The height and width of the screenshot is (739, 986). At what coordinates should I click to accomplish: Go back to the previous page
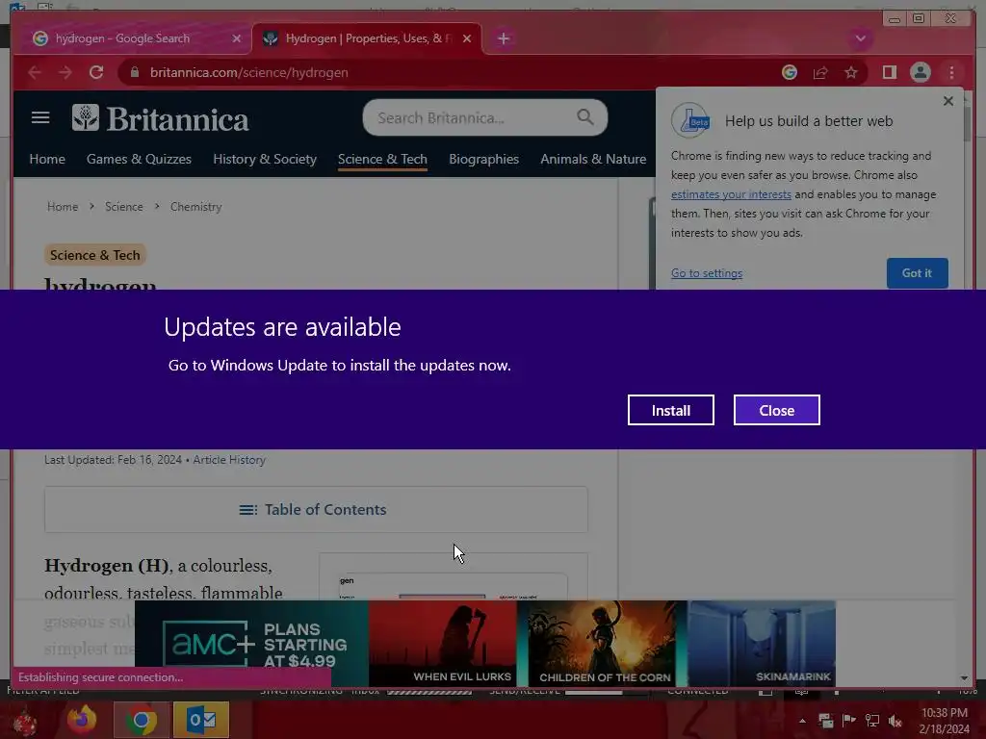[x=35, y=72]
